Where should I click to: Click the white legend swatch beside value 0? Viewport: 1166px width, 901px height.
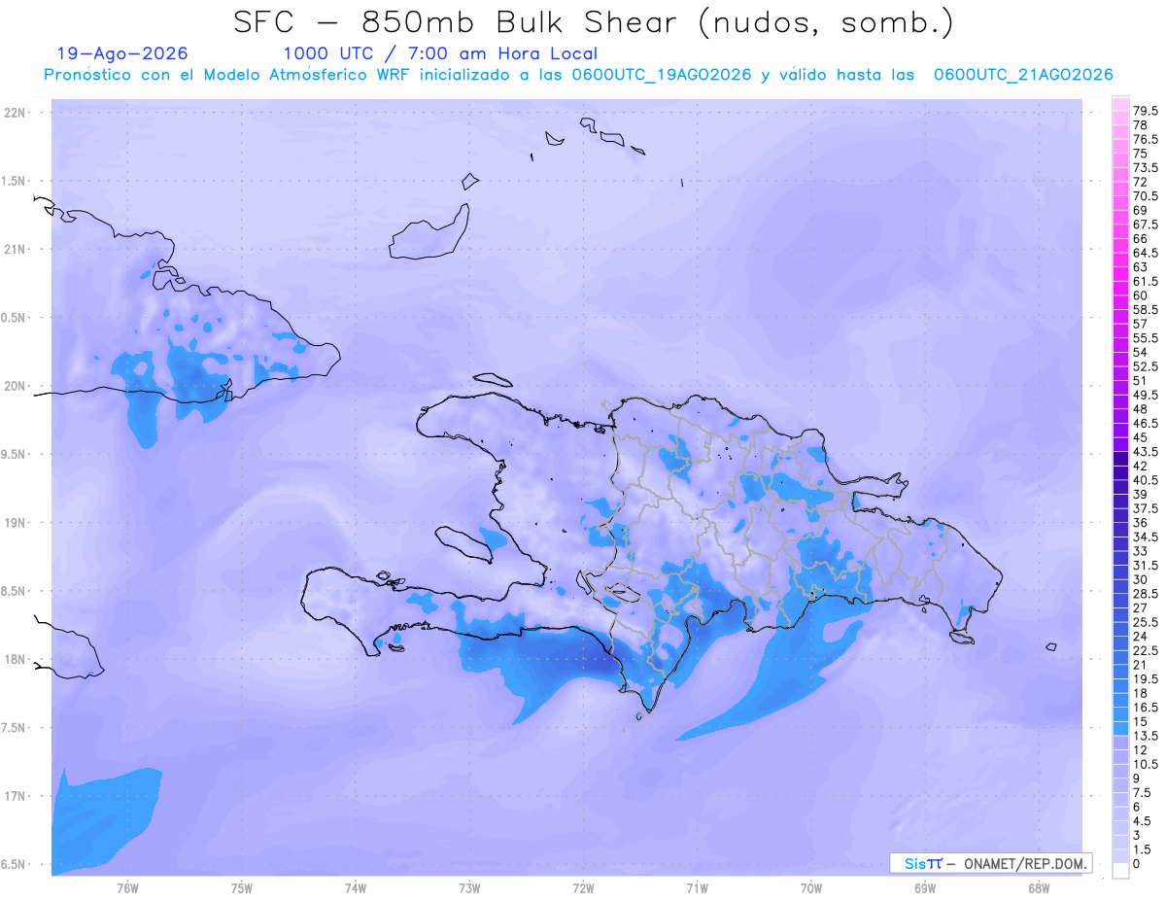pyautogui.click(x=1120, y=870)
